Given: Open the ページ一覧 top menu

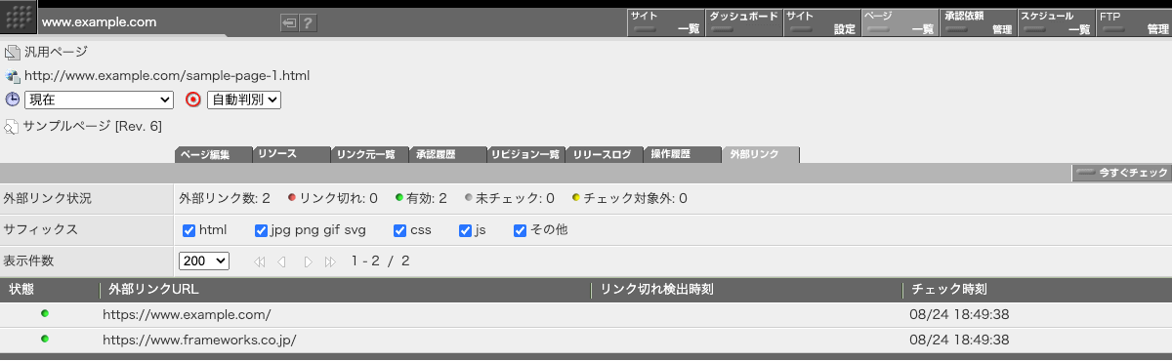Looking at the screenshot, I should tap(900, 22).
